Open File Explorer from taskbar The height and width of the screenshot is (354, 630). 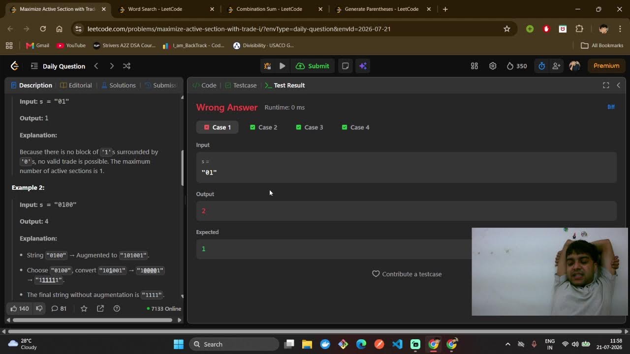pos(307,344)
